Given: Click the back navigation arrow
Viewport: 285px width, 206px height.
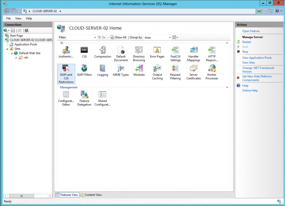Looking at the screenshot, I should click(x=7, y=11).
